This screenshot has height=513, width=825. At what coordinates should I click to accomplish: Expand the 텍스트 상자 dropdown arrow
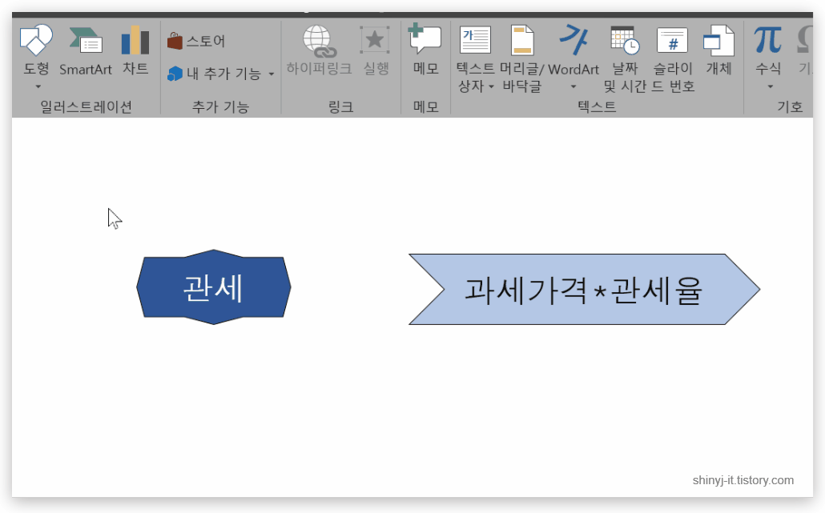[491, 86]
